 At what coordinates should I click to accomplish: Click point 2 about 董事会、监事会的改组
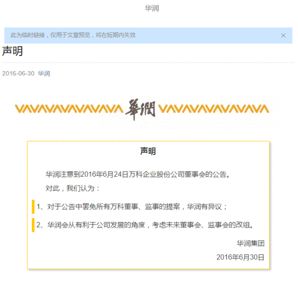pos(145,225)
